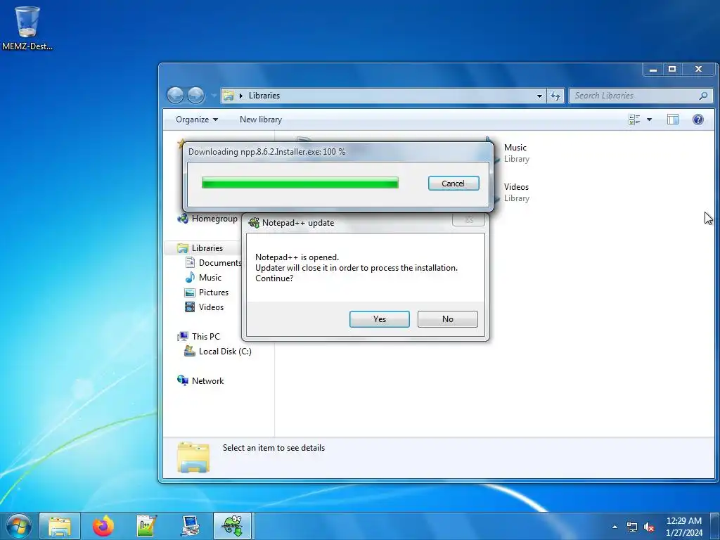The image size is (720, 540).
Task: Click the Forward navigation arrow in Explorer
Action: click(196, 96)
